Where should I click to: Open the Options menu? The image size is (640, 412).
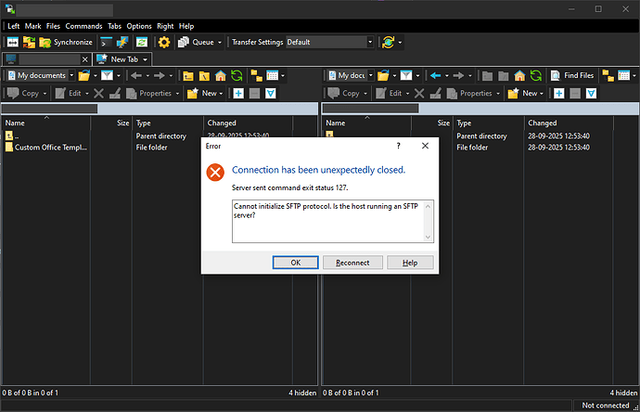click(139, 26)
